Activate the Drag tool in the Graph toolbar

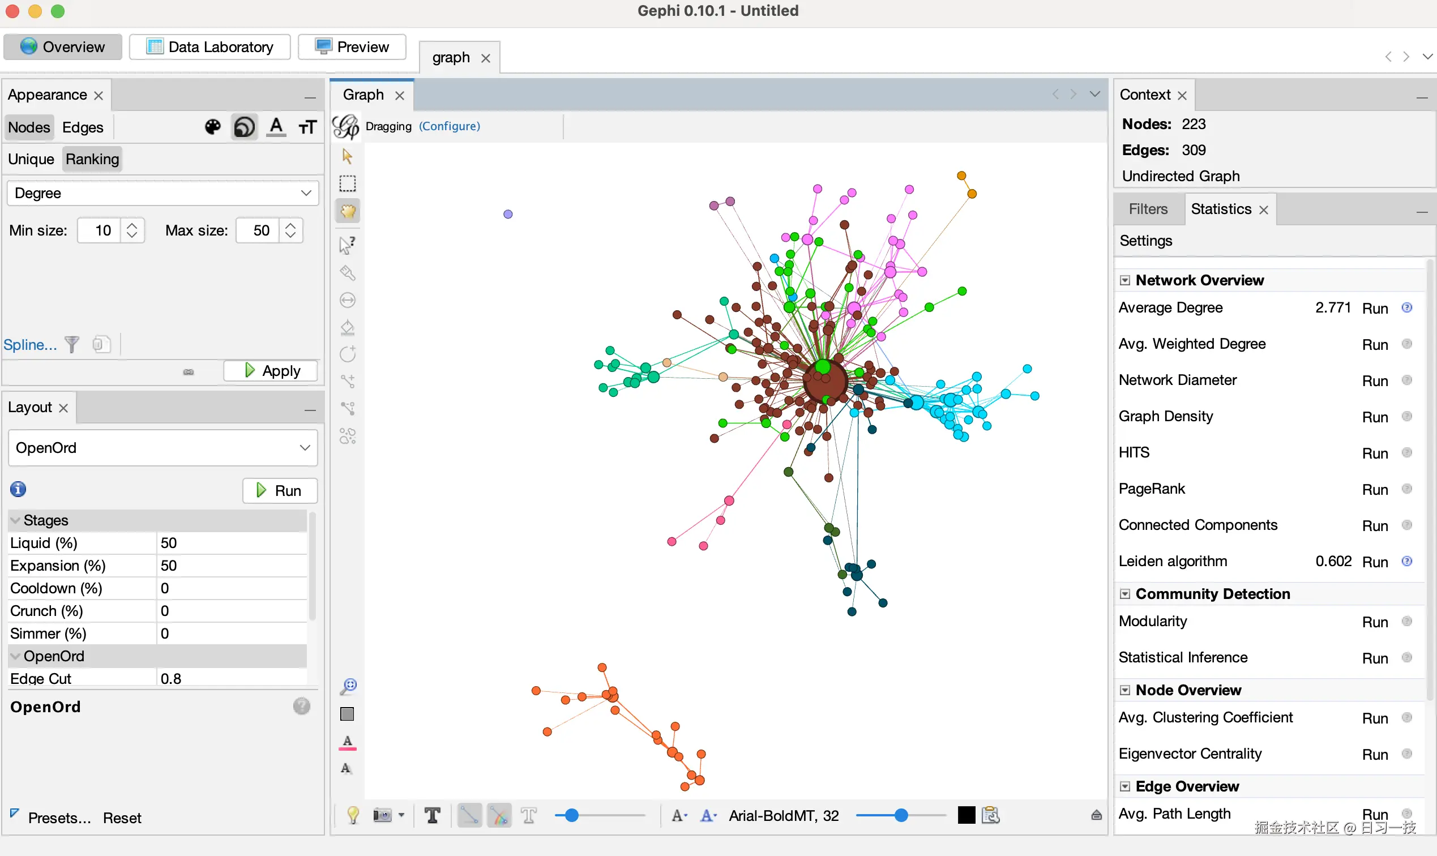tap(347, 211)
